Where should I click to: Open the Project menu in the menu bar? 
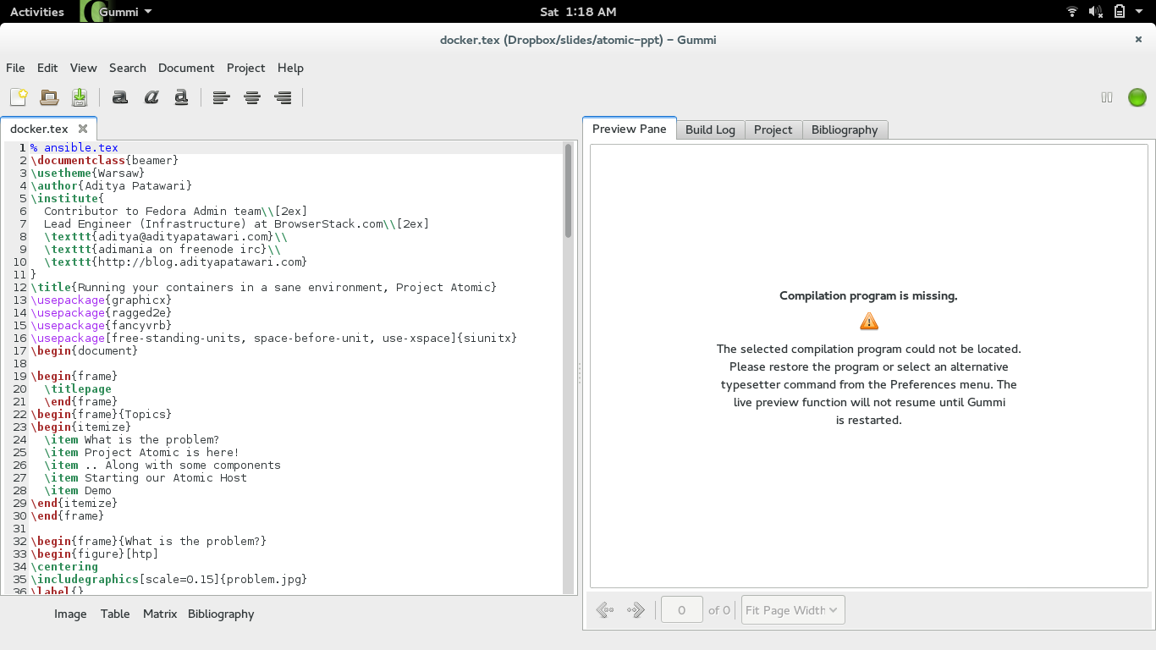click(246, 68)
